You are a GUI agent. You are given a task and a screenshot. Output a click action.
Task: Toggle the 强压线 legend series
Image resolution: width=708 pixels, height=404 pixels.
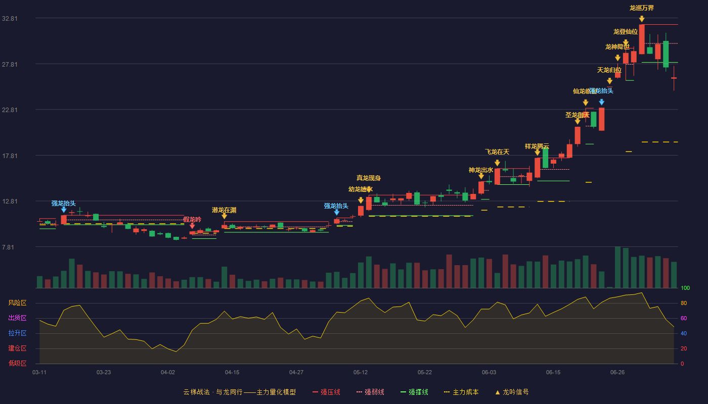tap(326, 392)
